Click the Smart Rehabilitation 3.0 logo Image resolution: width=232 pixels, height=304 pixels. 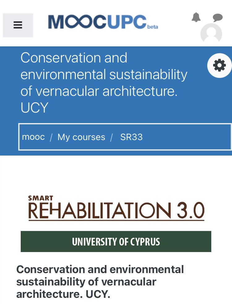point(116,208)
